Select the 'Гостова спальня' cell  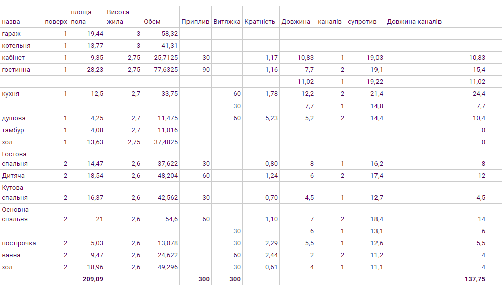tap(22, 159)
